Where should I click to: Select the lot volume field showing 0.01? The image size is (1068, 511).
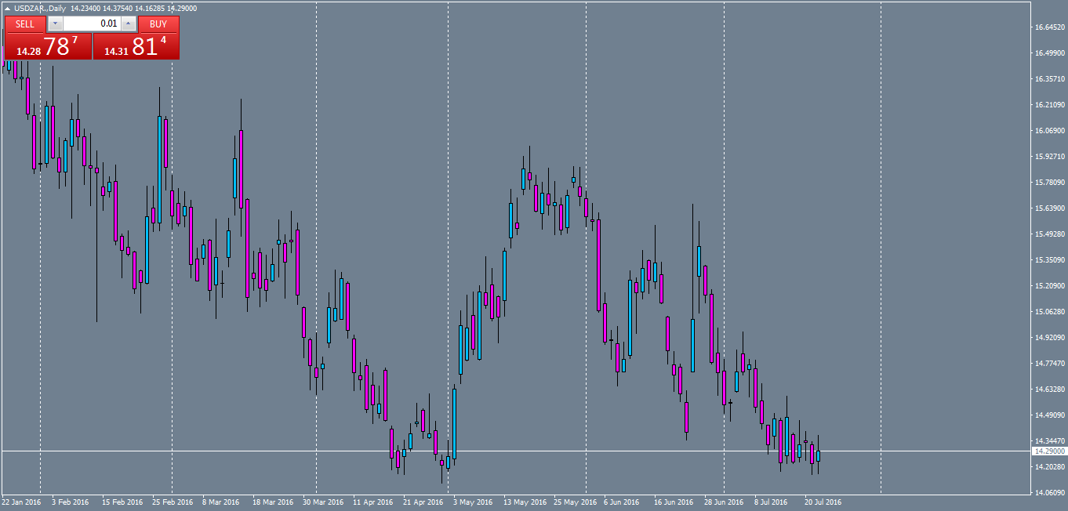(x=98, y=23)
